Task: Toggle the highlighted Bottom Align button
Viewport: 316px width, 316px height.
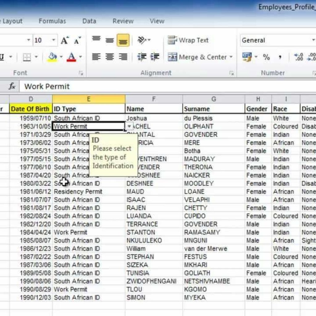Action: coord(123,40)
